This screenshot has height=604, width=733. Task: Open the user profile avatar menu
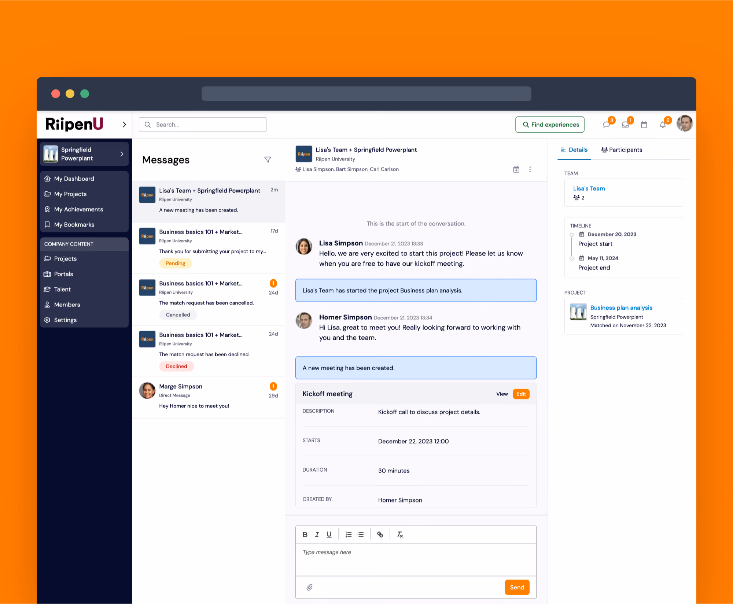685,124
